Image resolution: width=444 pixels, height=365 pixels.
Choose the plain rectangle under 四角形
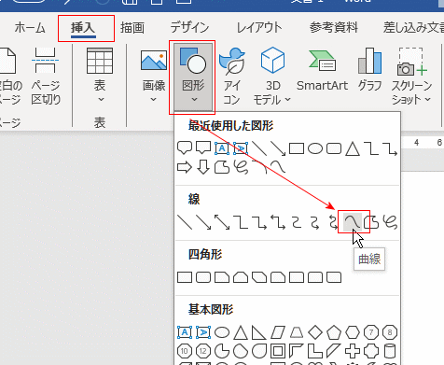pyautogui.click(x=185, y=277)
